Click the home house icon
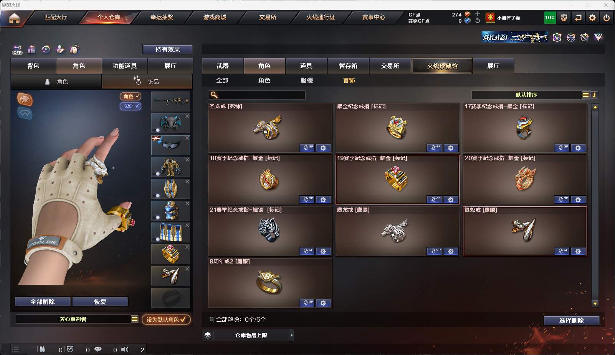Image resolution: width=615 pixels, height=355 pixels. [x=14, y=18]
